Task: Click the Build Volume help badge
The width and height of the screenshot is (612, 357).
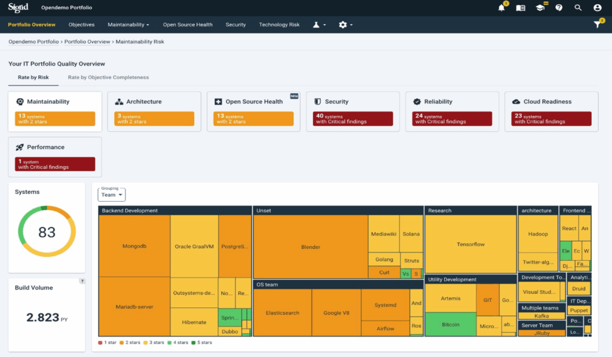Action: tap(82, 281)
